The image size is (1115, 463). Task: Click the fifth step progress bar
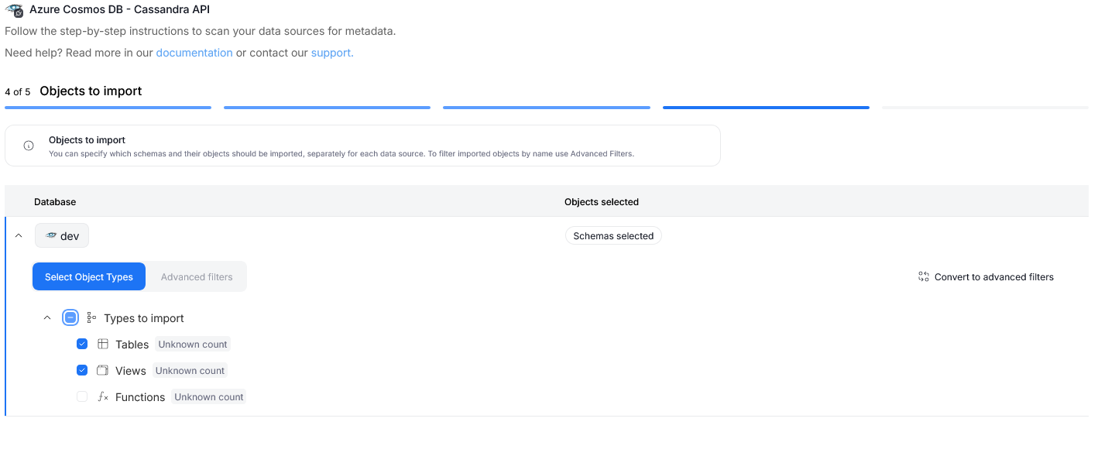tap(985, 108)
